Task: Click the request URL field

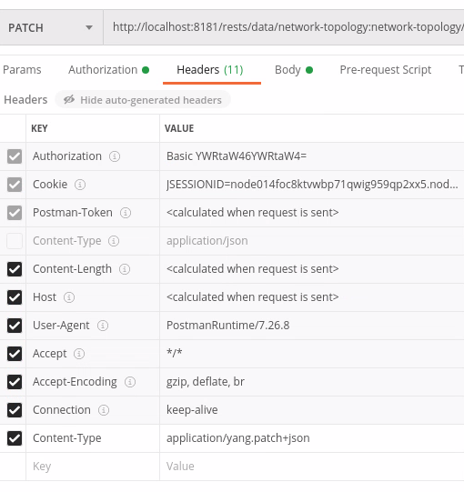Action: pos(284,27)
